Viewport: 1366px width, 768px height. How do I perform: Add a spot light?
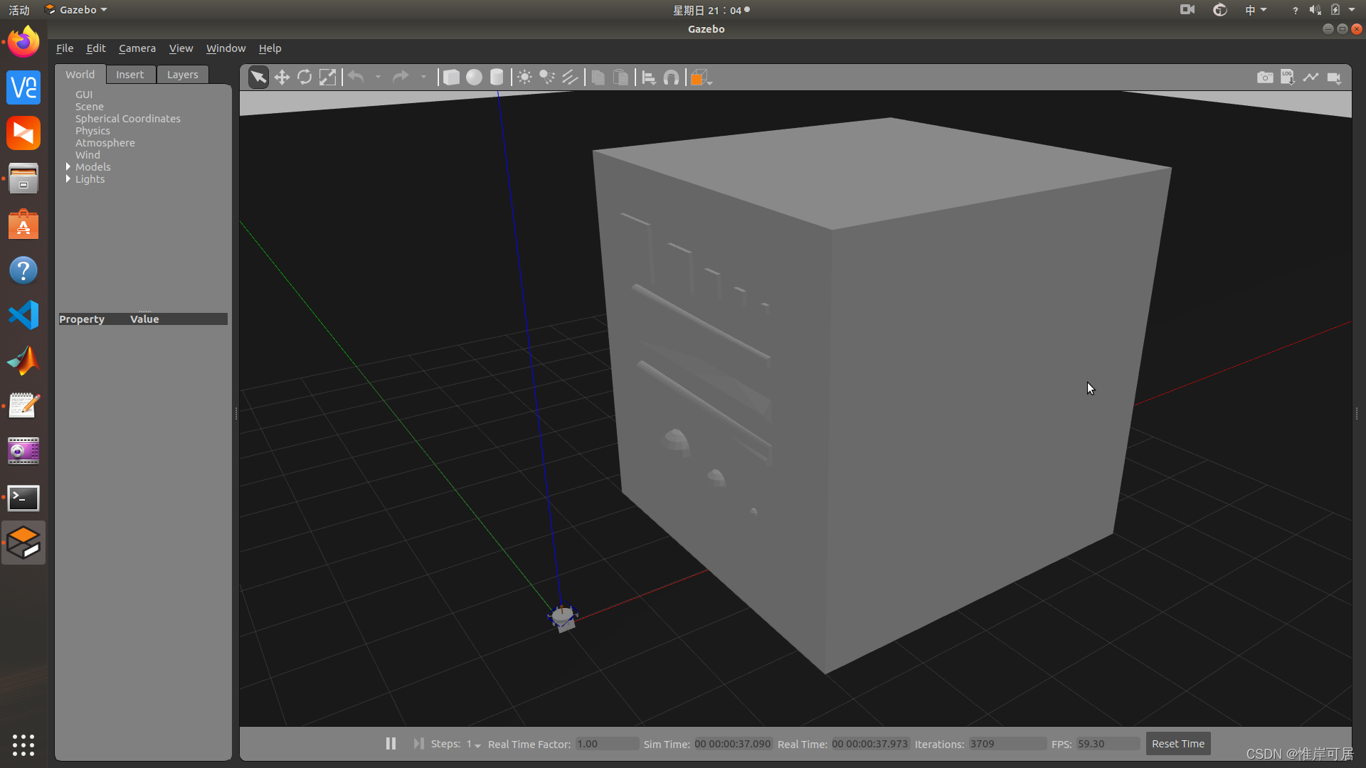[x=547, y=78]
